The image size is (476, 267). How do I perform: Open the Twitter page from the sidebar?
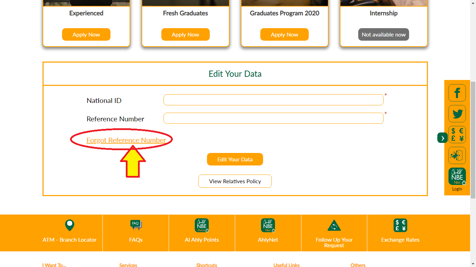(457, 114)
